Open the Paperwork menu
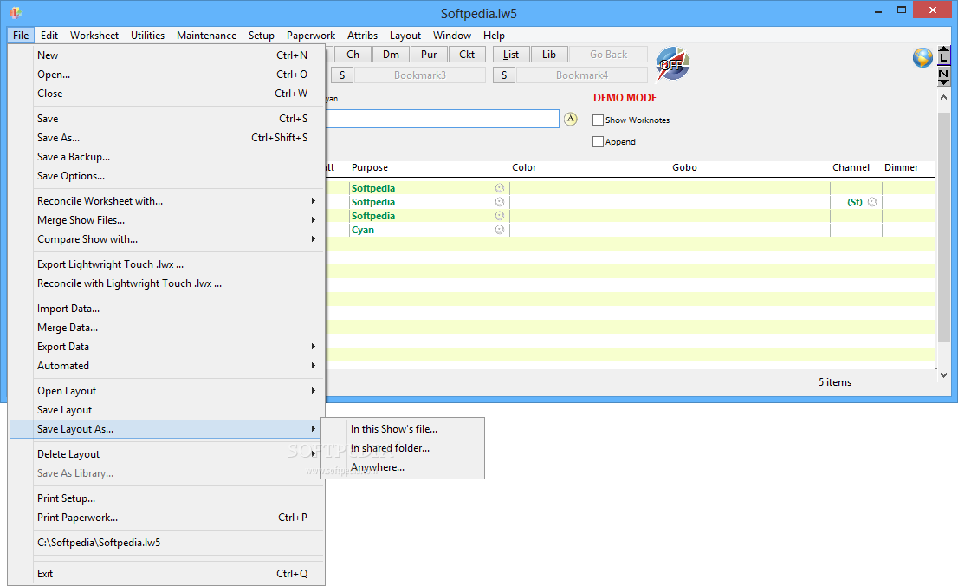Viewport: 958px width, 586px height. (310, 35)
